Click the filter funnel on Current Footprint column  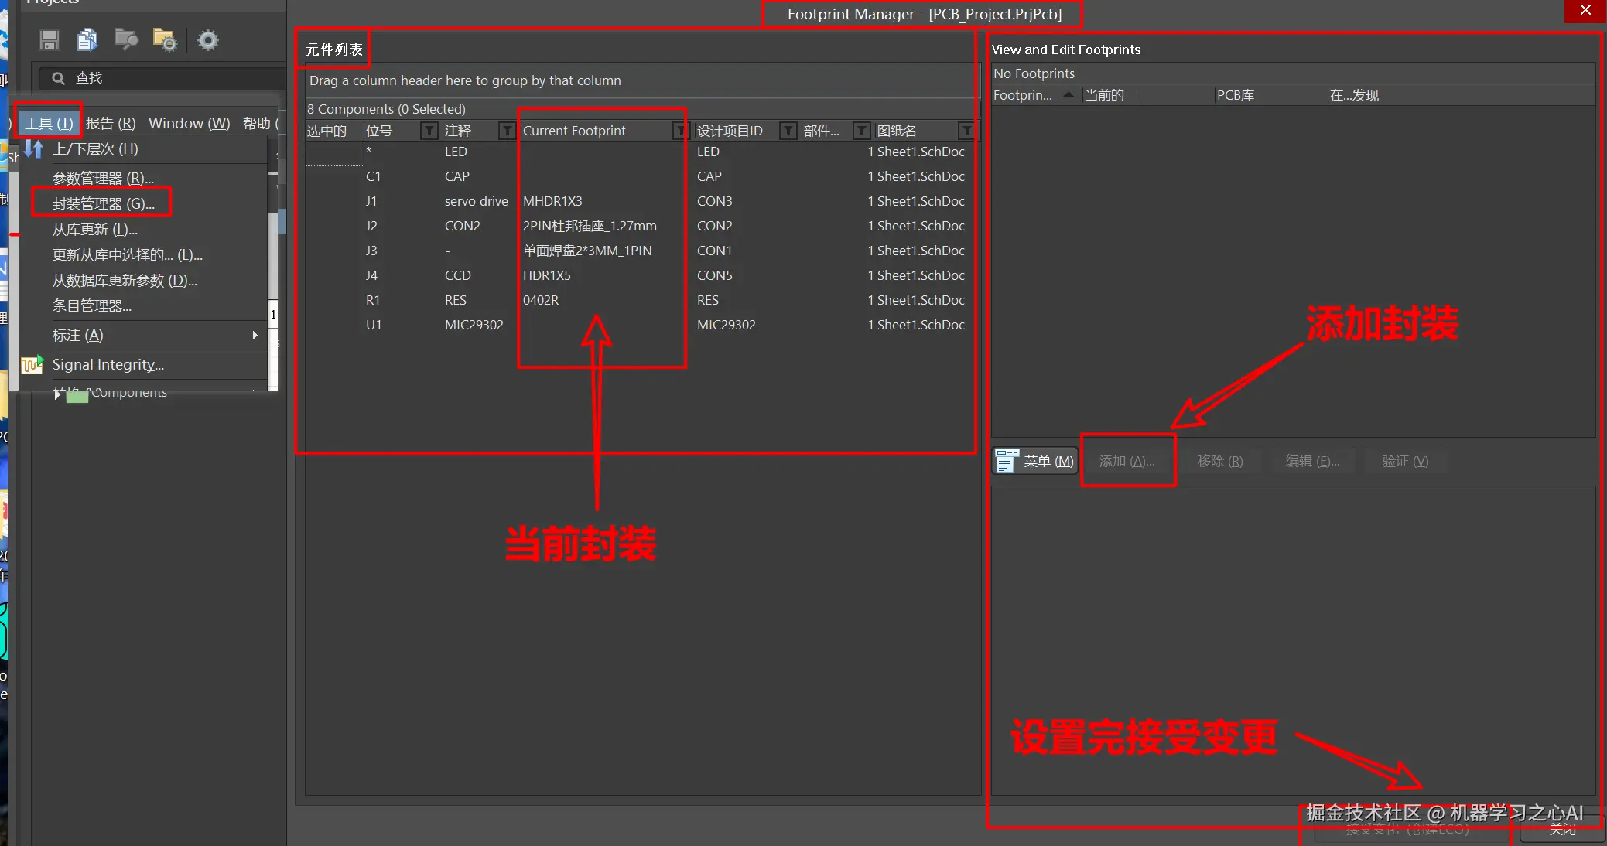coord(679,130)
